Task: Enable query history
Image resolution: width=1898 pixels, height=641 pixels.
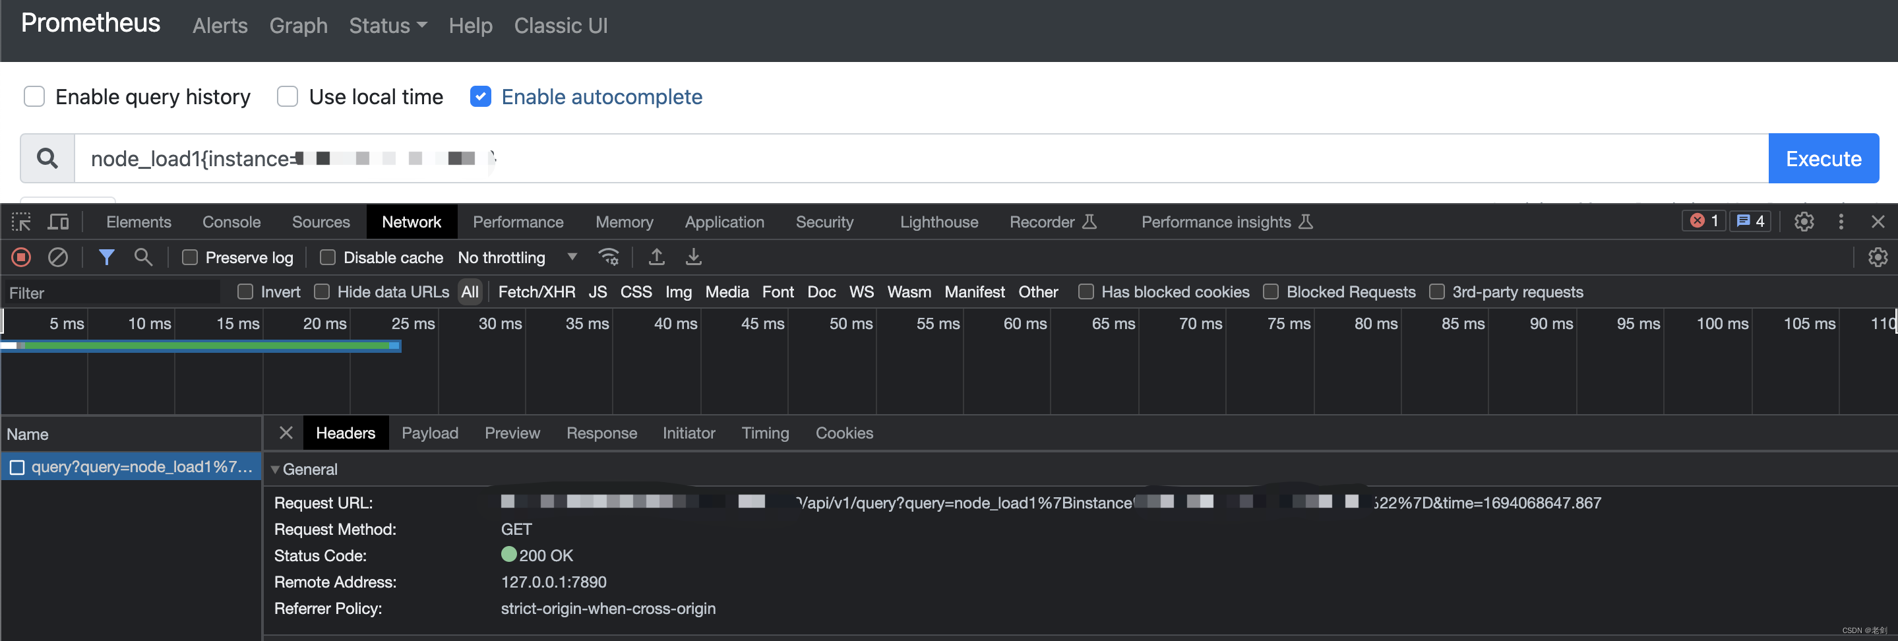Action: tap(34, 96)
